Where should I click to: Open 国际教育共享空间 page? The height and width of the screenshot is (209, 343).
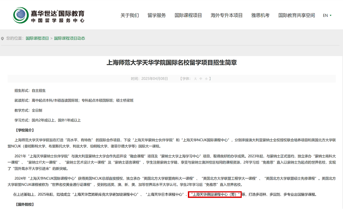(297, 15)
